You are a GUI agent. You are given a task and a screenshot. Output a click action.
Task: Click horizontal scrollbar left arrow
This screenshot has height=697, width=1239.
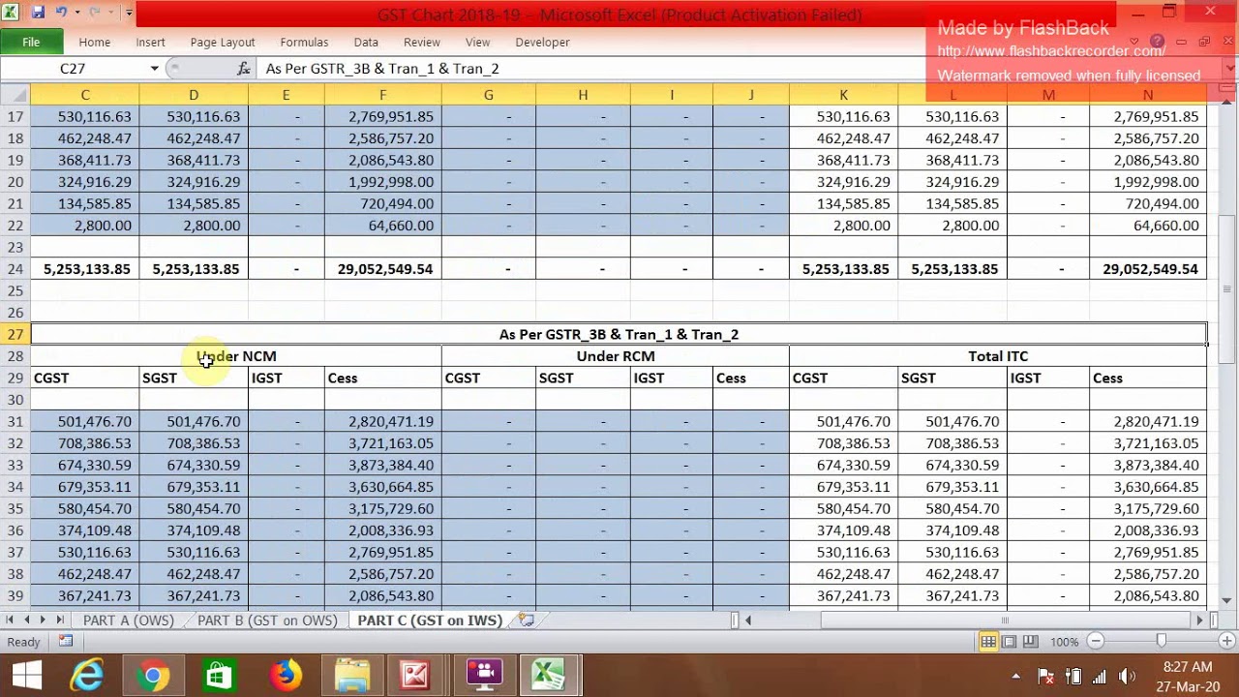point(747,620)
